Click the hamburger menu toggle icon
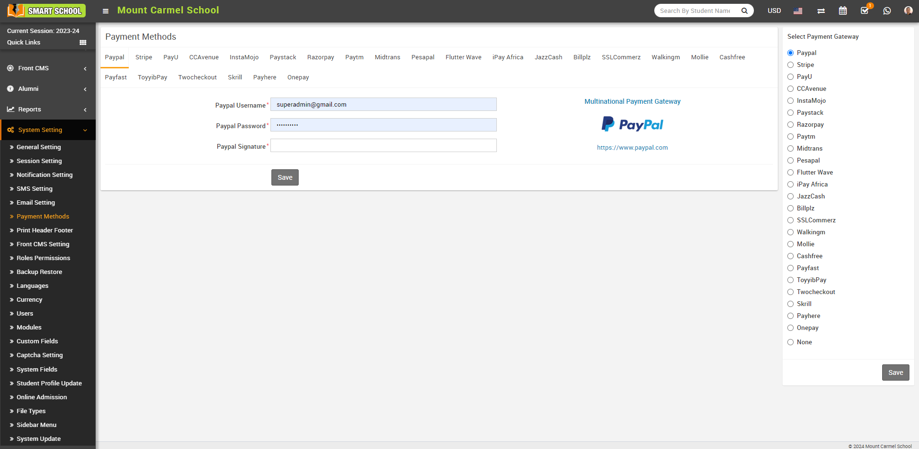The height and width of the screenshot is (449, 919). pyautogui.click(x=106, y=11)
